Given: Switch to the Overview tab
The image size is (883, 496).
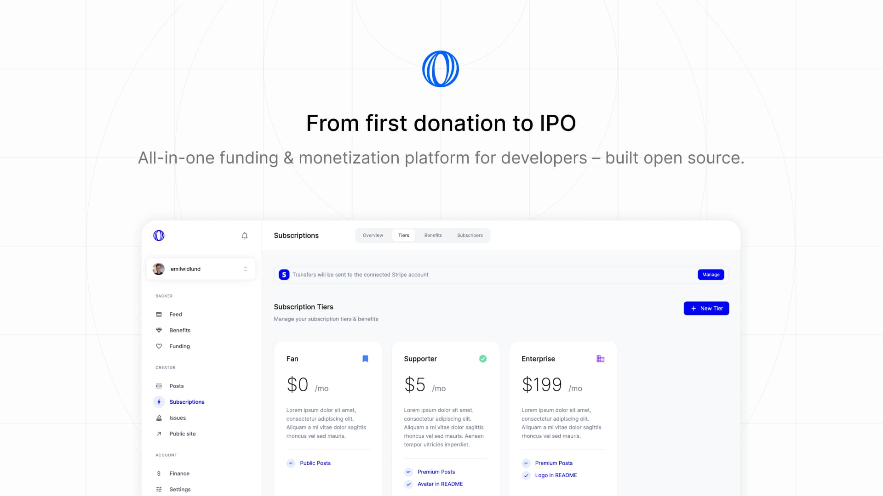Looking at the screenshot, I should pos(373,235).
